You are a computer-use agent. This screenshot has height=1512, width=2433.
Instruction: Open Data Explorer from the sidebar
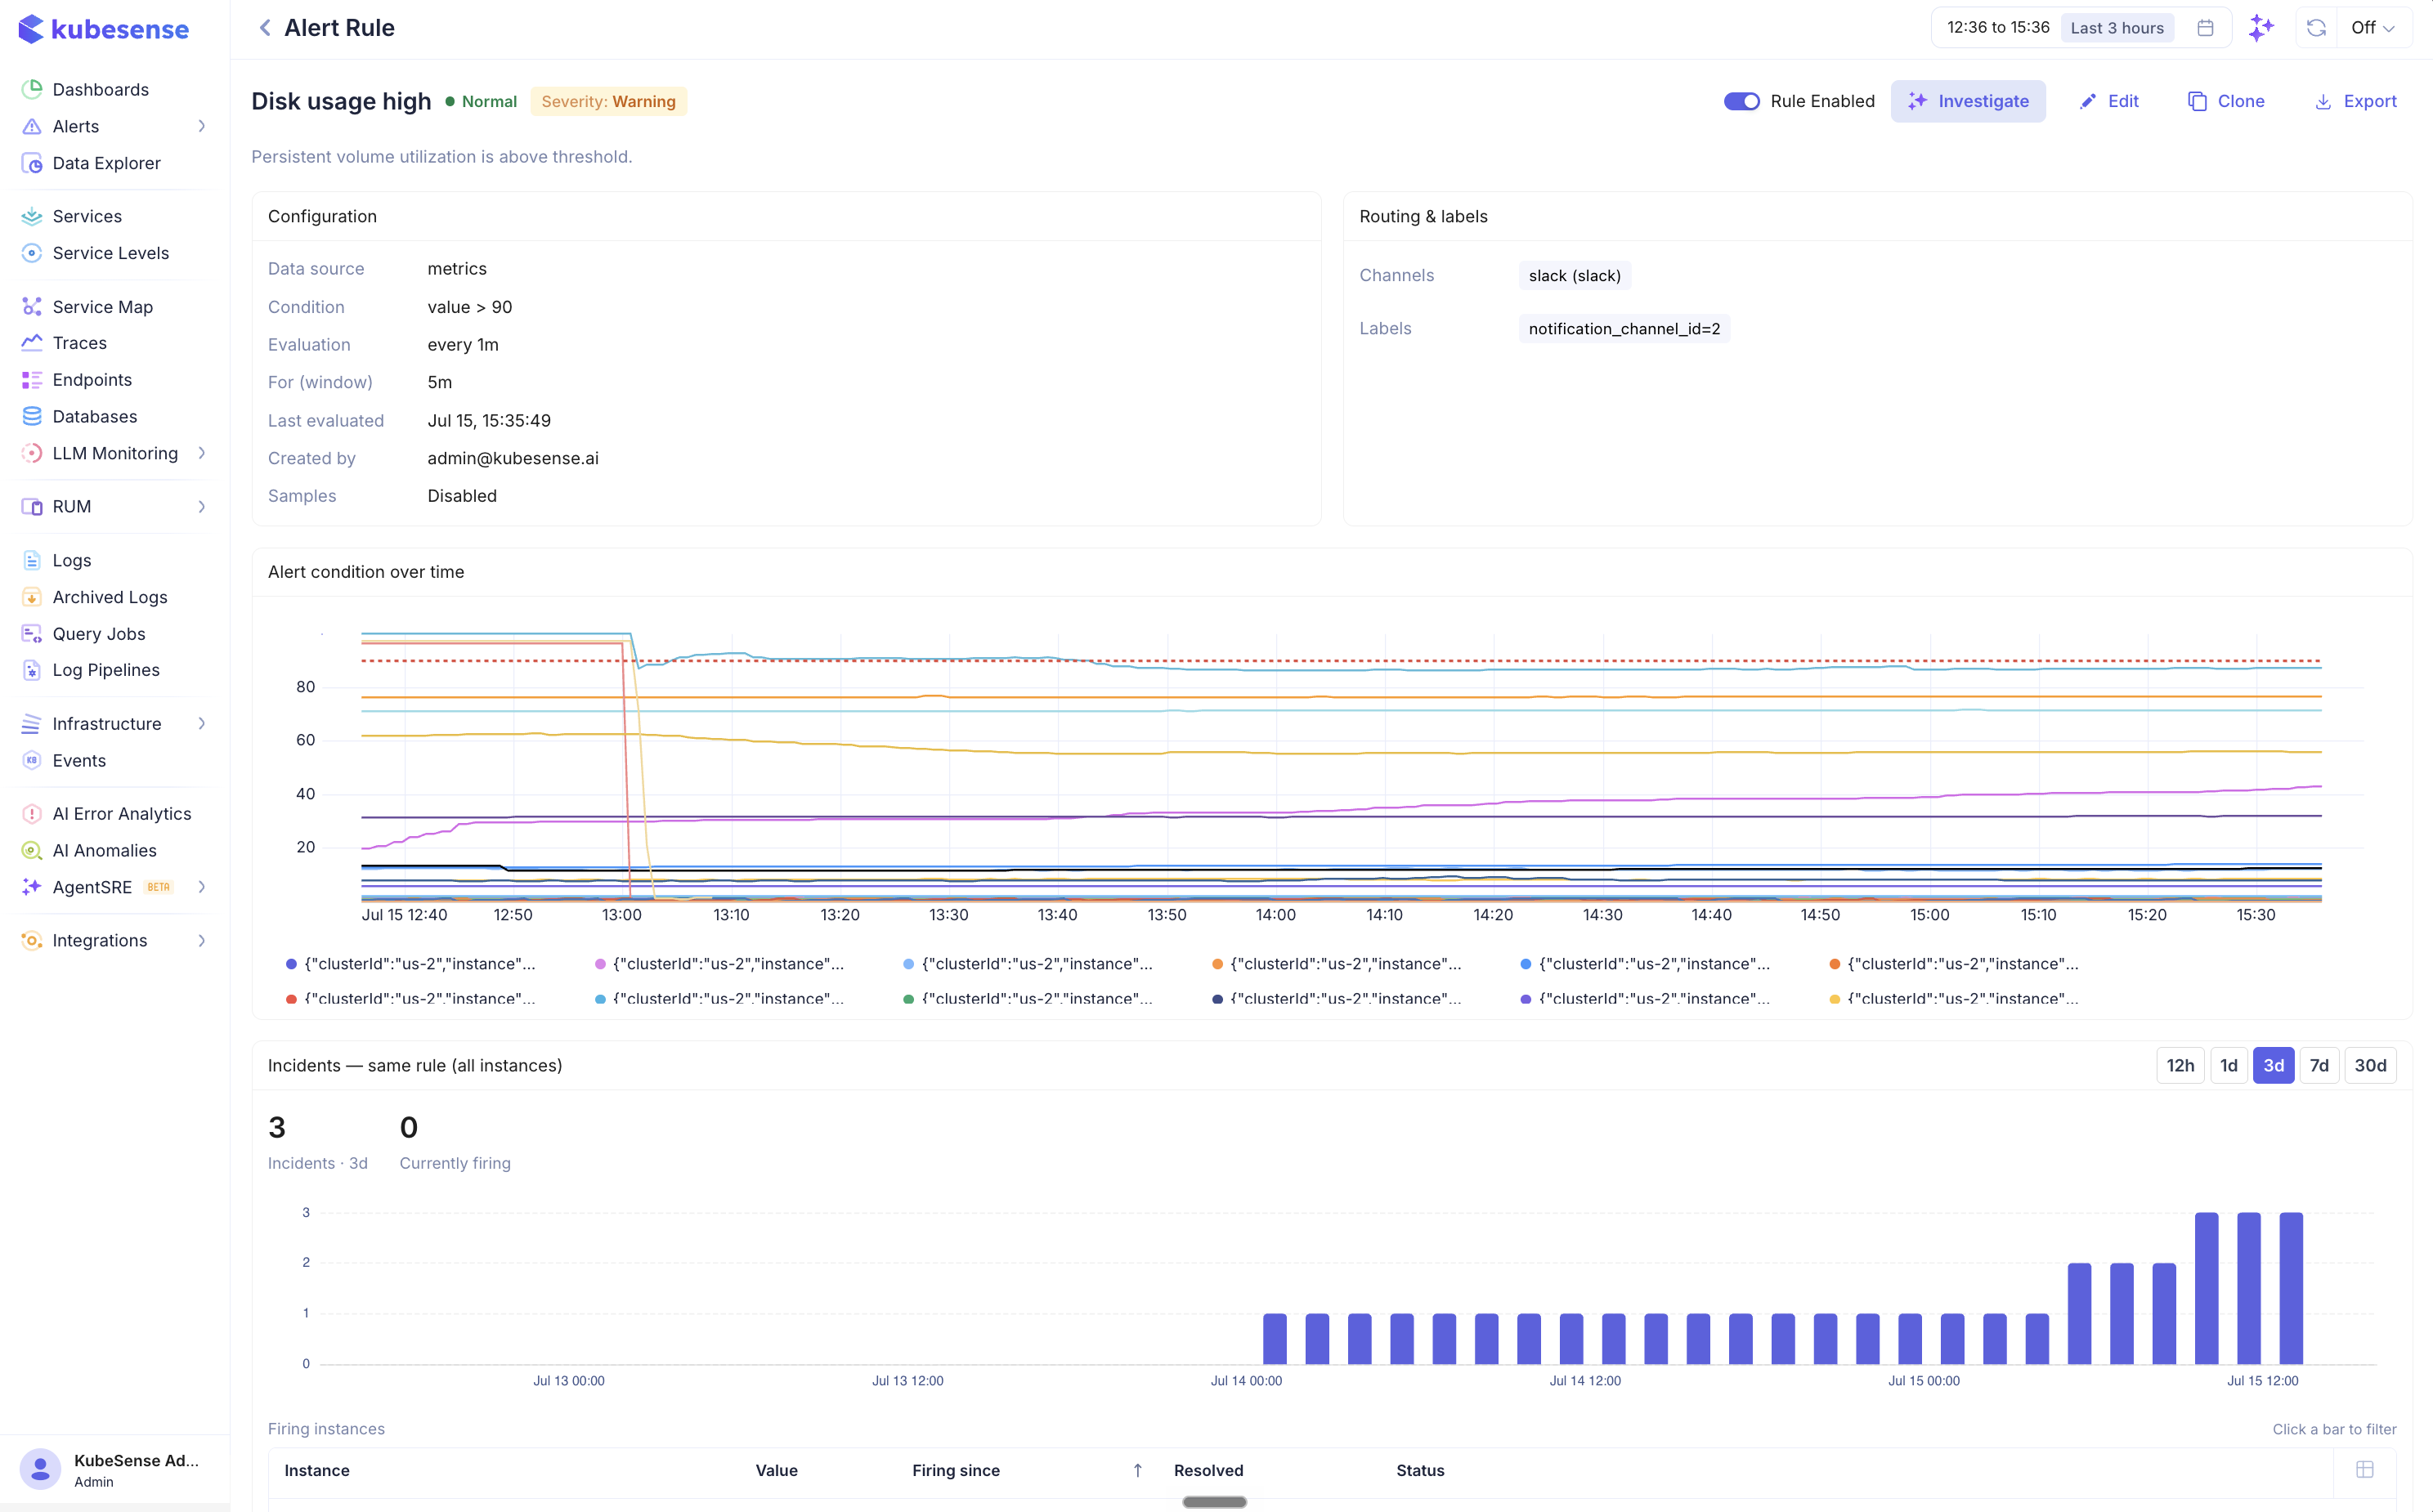[106, 163]
